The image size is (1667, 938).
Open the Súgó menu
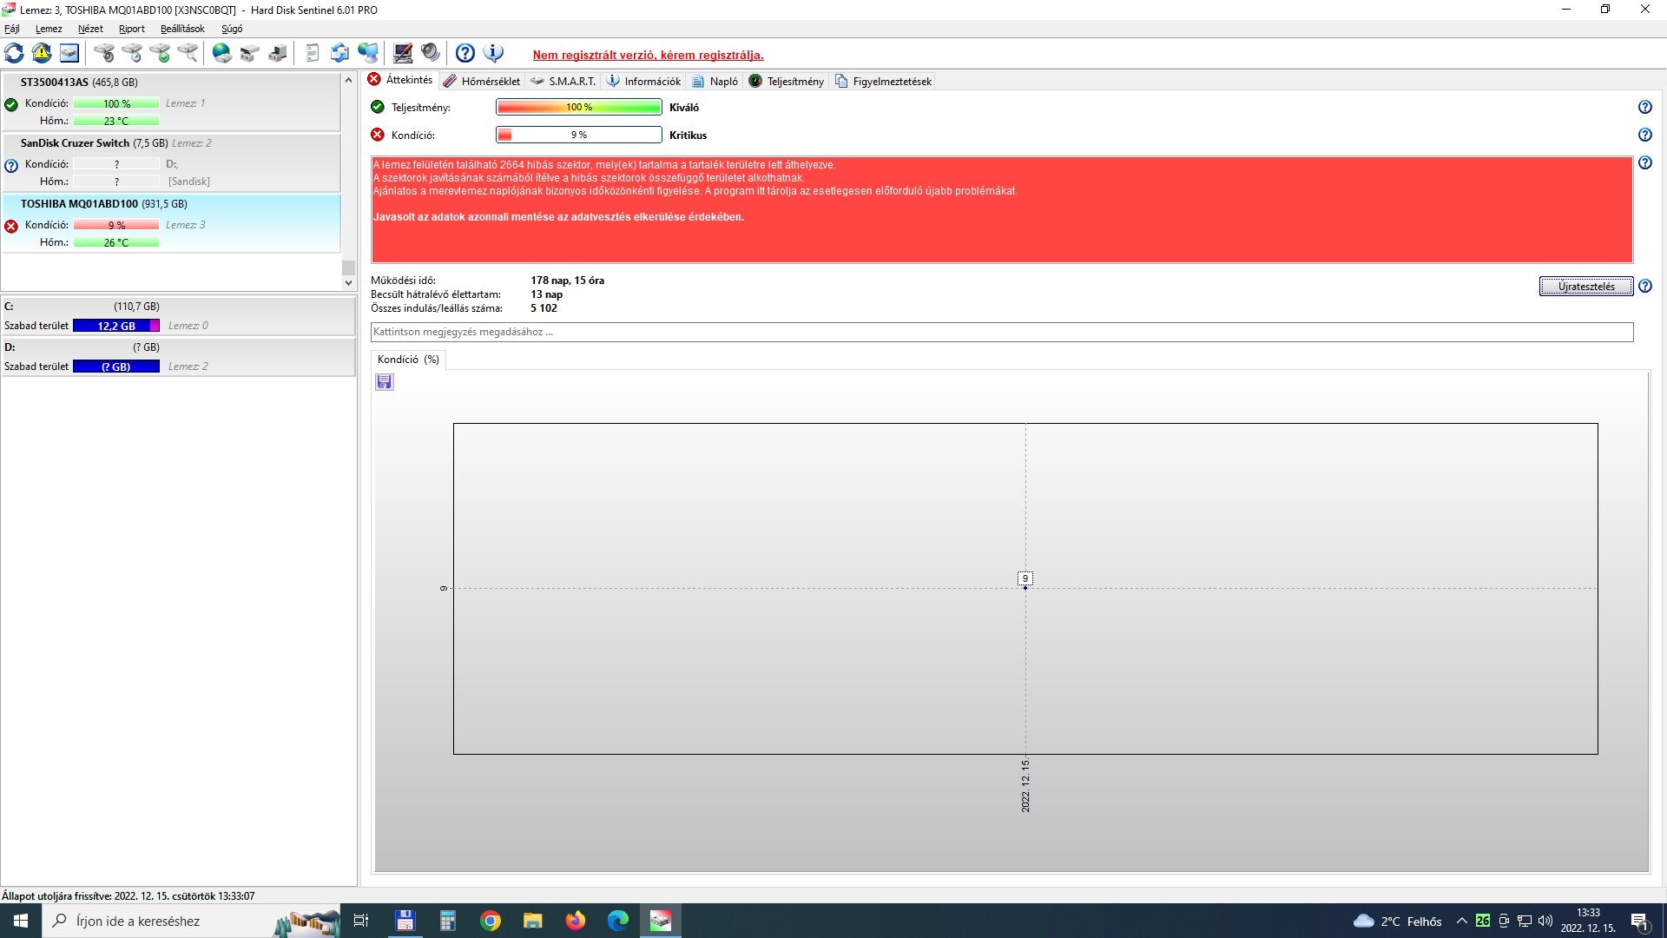click(232, 29)
